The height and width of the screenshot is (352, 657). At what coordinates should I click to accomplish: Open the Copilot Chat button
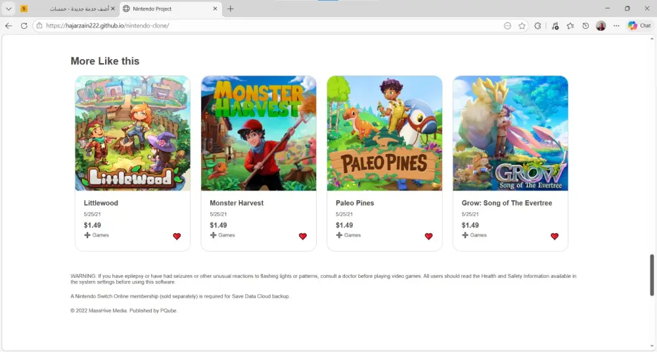click(x=639, y=26)
